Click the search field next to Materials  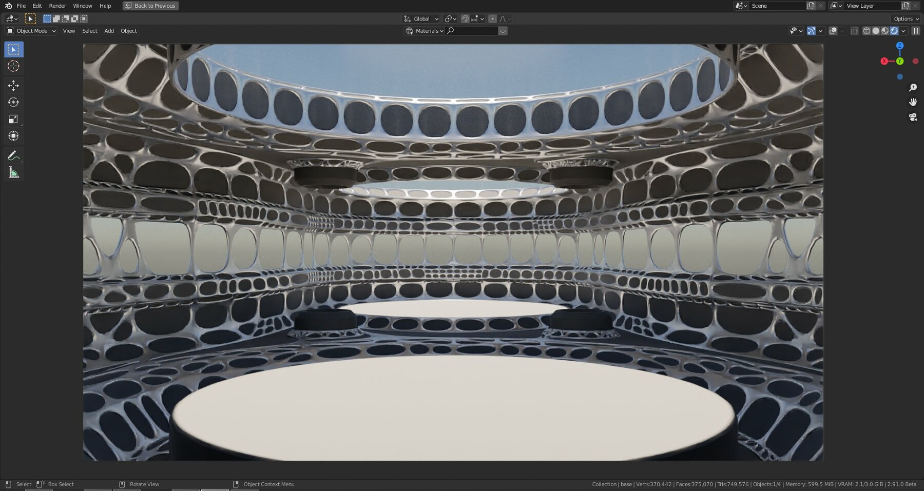coord(472,31)
